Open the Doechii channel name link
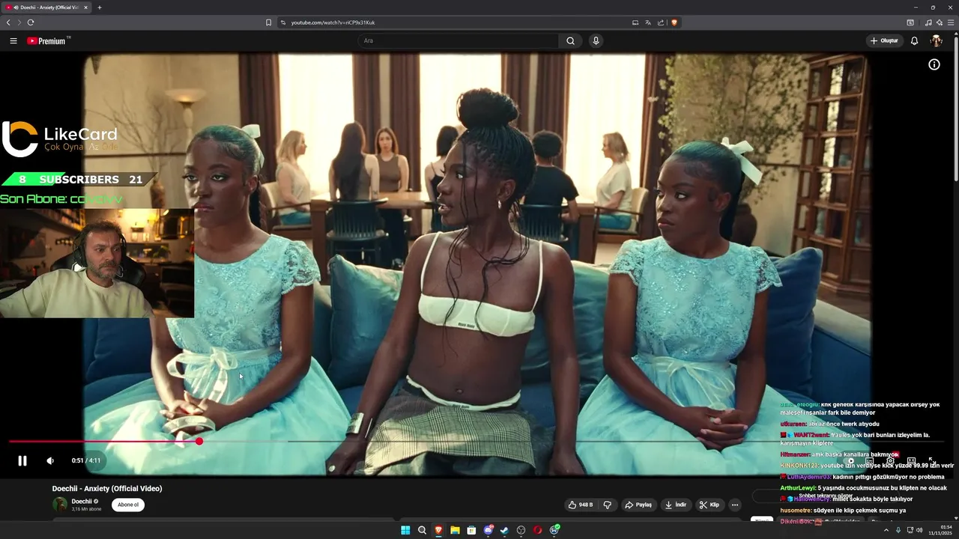Viewport: 959px width, 539px height. [82, 502]
